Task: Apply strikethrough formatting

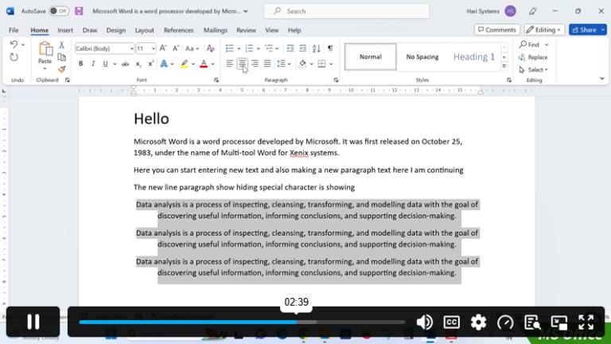Action: (x=125, y=64)
